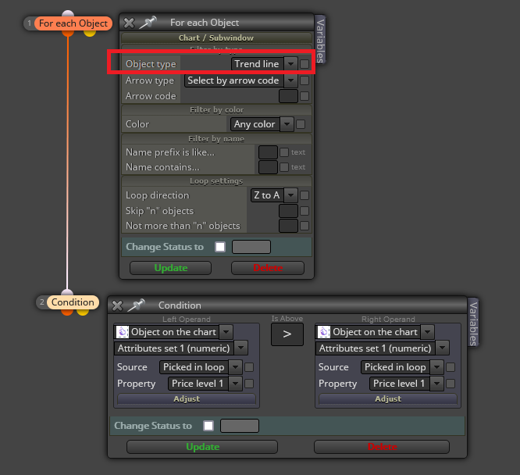Open Right Operand 'Object on the chart' dropdown
This screenshot has width=520, height=475.
click(x=375, y=332)
